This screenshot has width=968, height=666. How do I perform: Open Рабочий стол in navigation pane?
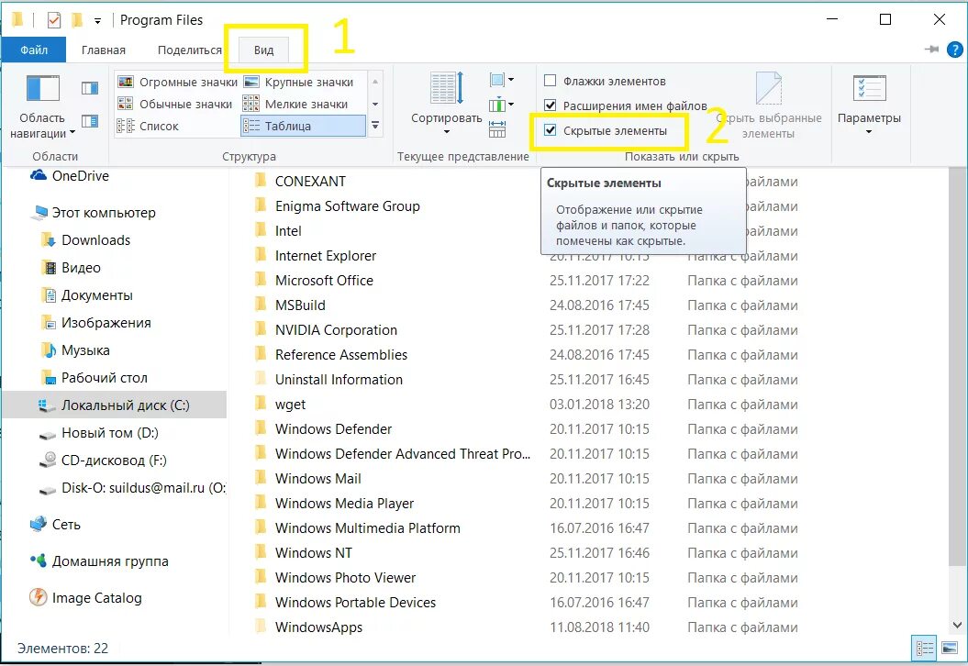point(95,378)
